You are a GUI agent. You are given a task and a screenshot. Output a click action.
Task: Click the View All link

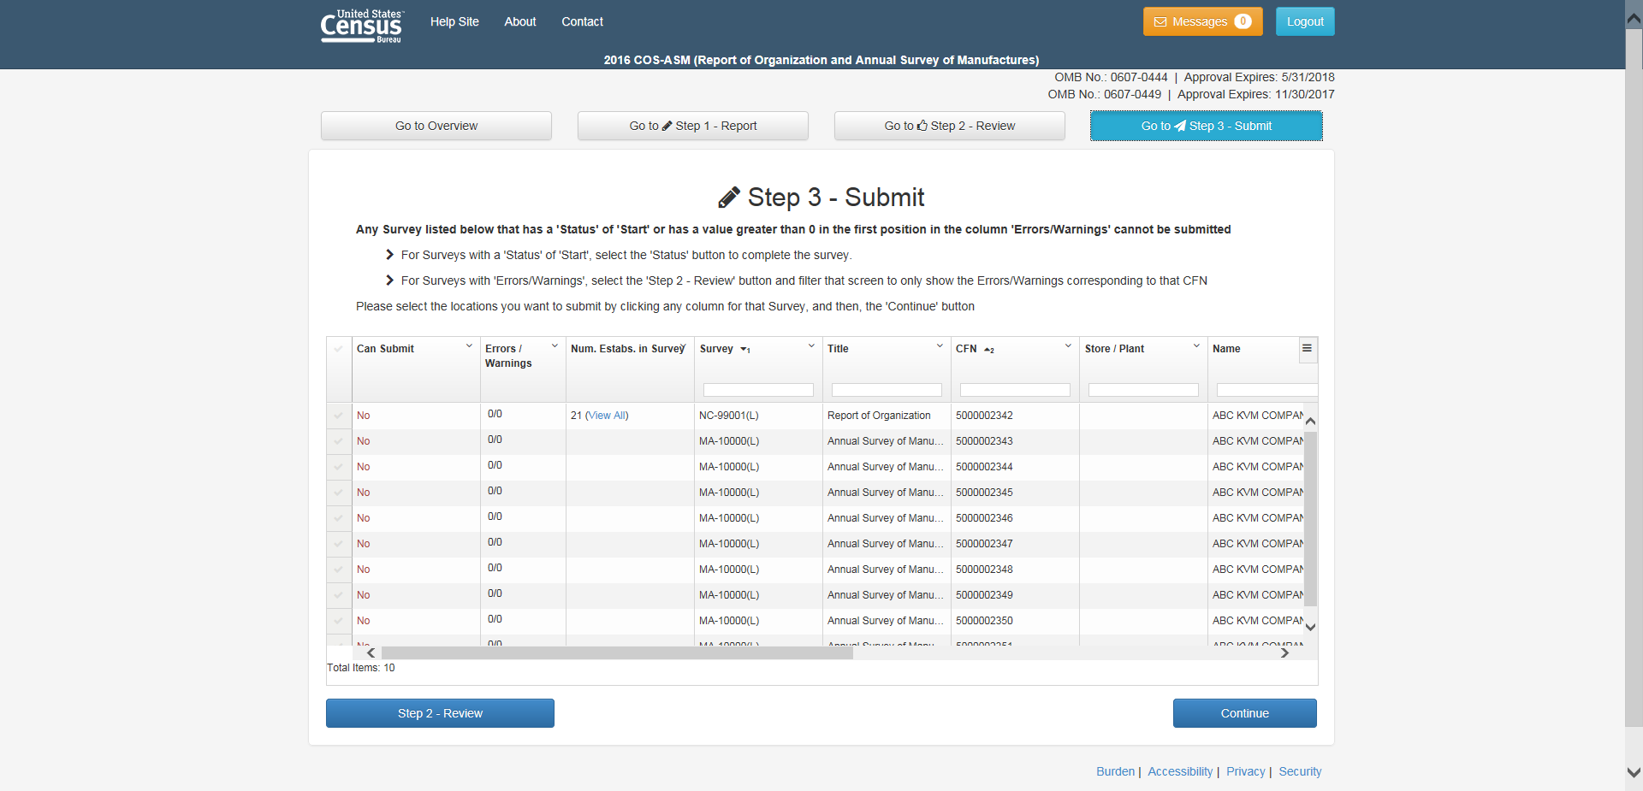pyautogui.click(x=606, y=416)
